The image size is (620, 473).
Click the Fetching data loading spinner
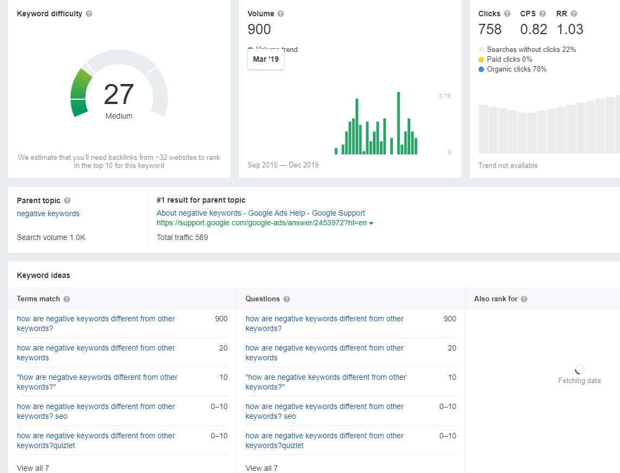[579, 370]
